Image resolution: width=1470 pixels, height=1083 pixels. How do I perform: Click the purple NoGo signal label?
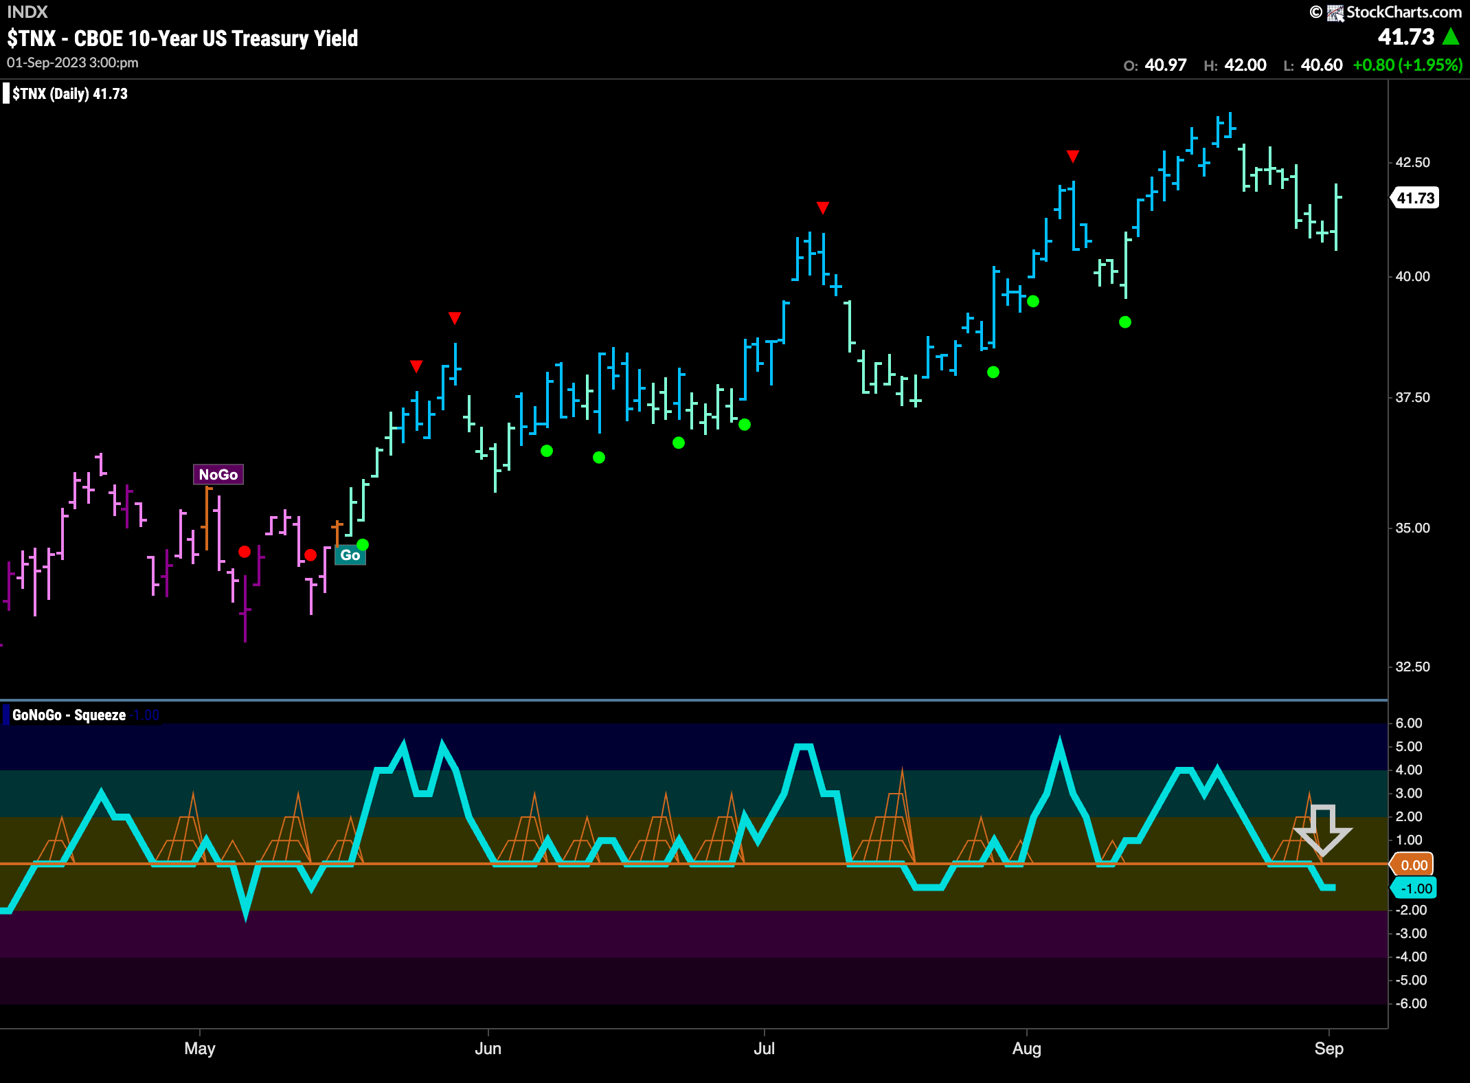point(218,474)
